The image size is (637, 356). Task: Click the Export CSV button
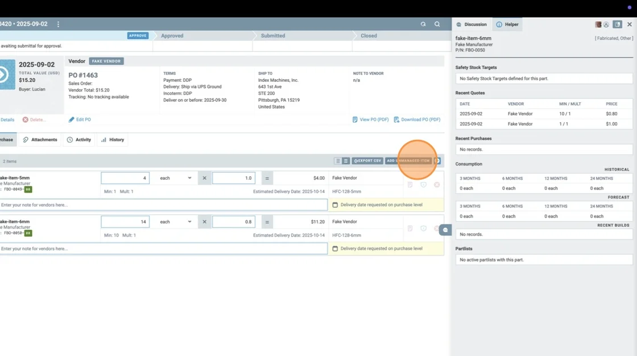tap(367, 161)
